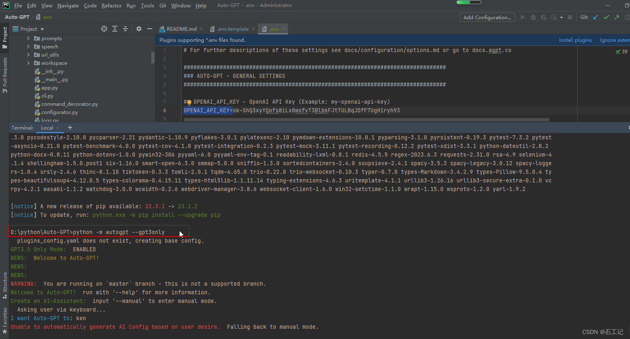
Task: Expand all items in Project panel
Action: [x=115, y=29]
